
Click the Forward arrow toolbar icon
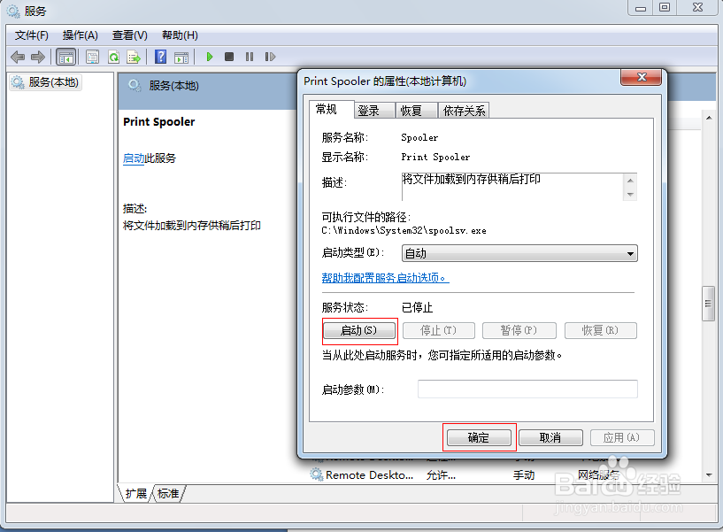click(x=38, y=57)
